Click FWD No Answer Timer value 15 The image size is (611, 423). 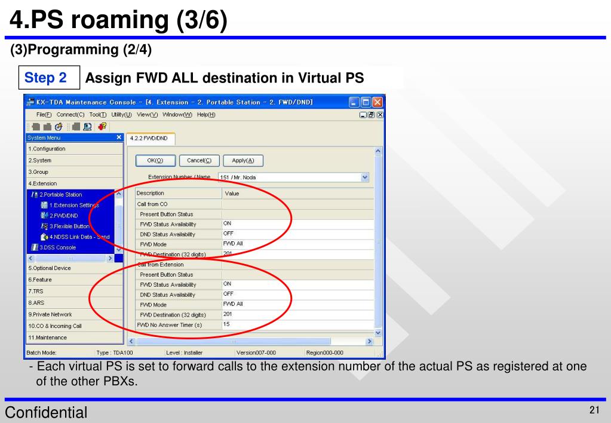click(x=297, y=325)
